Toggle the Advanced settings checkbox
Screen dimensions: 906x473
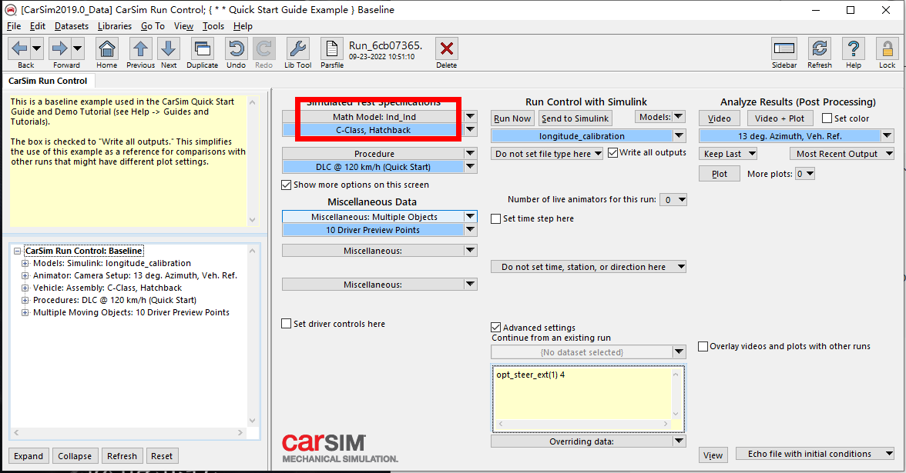[x=496, y=328]
